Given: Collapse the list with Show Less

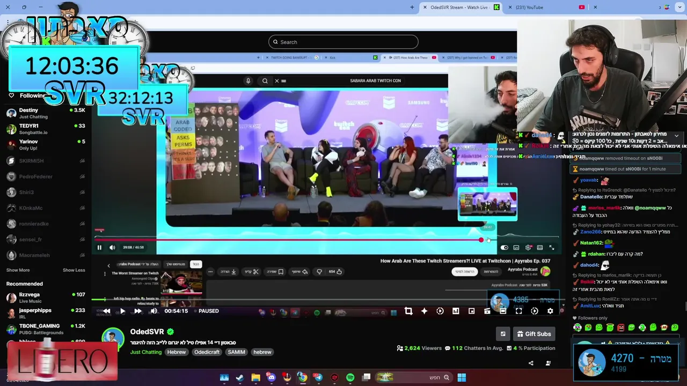Looking at the screenshot, I should [x=74, y=270].
